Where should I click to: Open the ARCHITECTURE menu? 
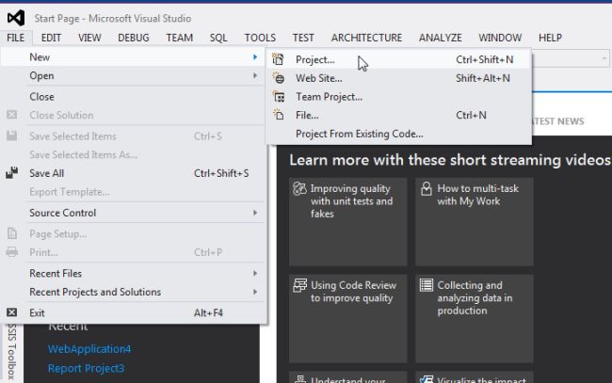(x=366, y=38)
